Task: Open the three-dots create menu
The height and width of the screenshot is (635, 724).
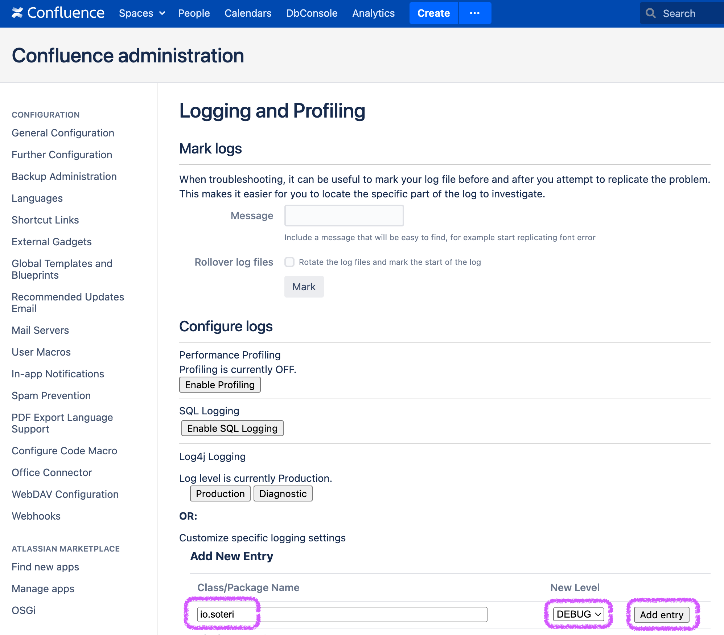Action: [x=474, y=13]
